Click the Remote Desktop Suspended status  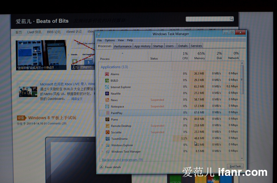157,126
